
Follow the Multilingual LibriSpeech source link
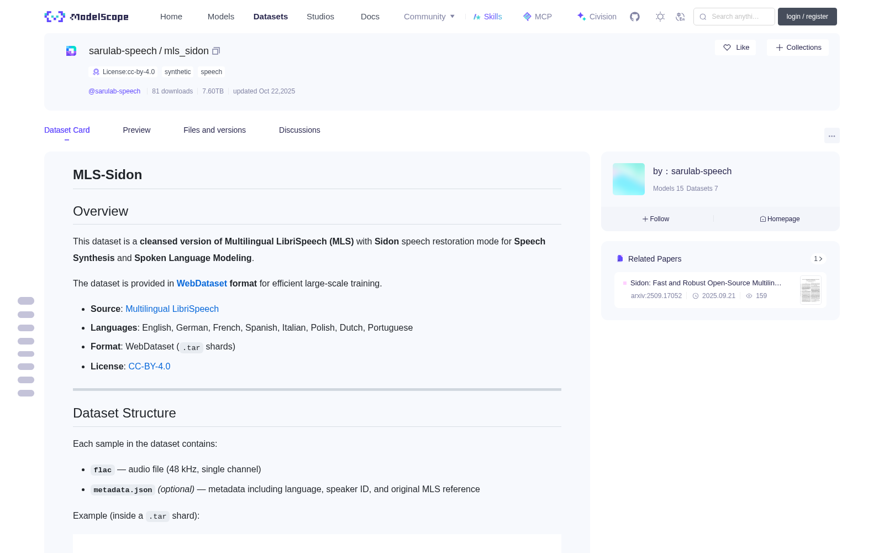pos(172,309)
